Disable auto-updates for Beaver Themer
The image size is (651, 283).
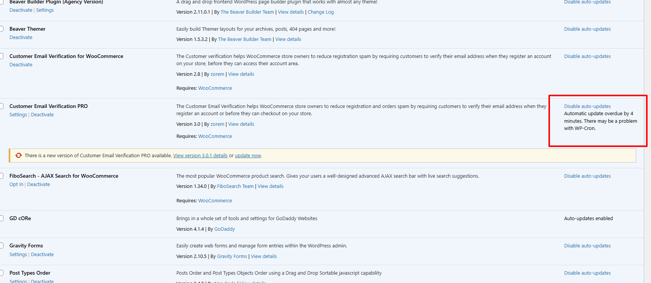point(587,29)
